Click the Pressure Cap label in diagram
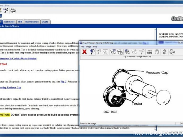The image size is (183, 137). [x=157, y=72]
